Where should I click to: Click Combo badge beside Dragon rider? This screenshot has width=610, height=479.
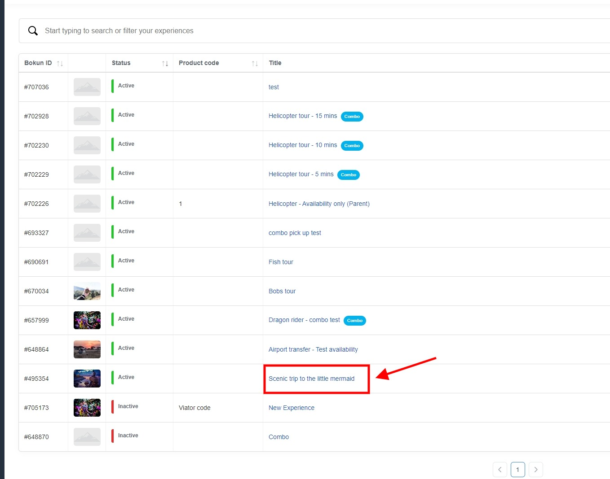[354, 321]
